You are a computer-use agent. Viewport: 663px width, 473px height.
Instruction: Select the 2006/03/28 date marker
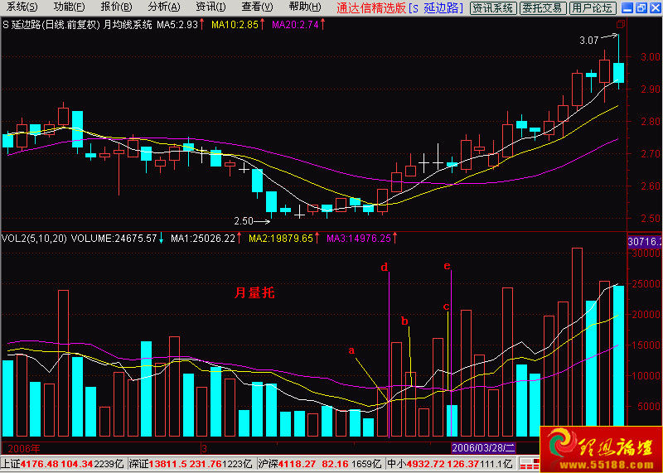[483, 446]
